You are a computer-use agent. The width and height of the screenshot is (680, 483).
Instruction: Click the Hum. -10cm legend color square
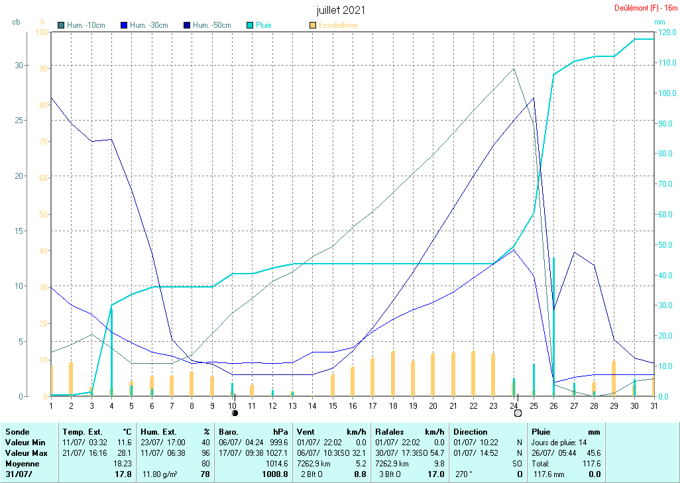pos(62,25)
